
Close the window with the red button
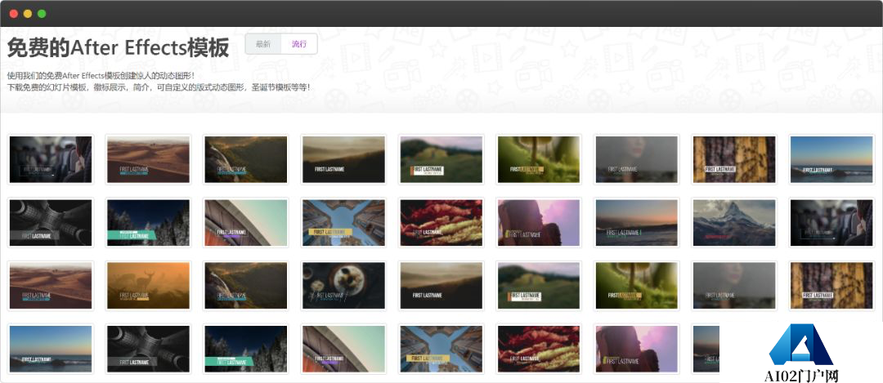coord(14,14)
